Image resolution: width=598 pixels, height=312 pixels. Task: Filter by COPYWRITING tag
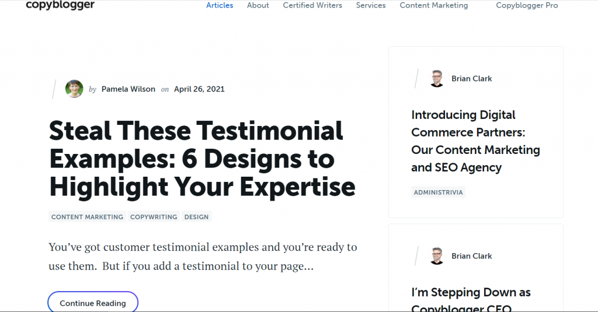(154, 217)
